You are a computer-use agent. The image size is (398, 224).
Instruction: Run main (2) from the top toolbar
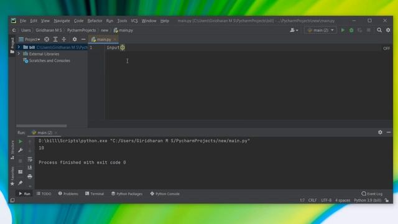click(343, 30)
